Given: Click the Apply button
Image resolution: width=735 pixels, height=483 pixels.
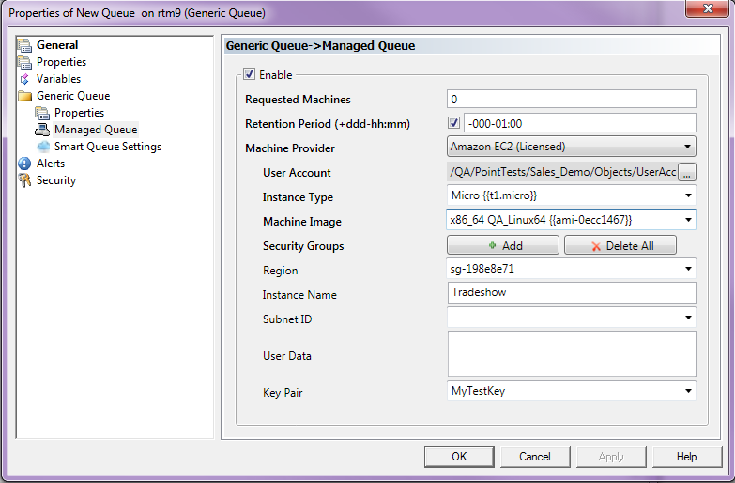Looking at the screenshot, I should (x=611, y=457).
